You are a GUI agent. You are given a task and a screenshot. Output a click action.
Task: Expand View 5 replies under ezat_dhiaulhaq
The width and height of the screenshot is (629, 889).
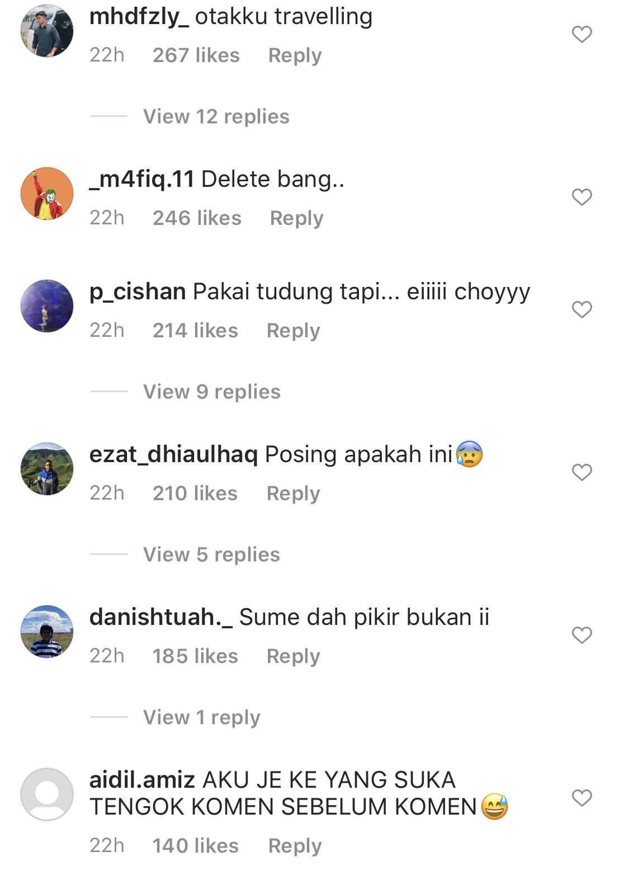coord(211,554)
